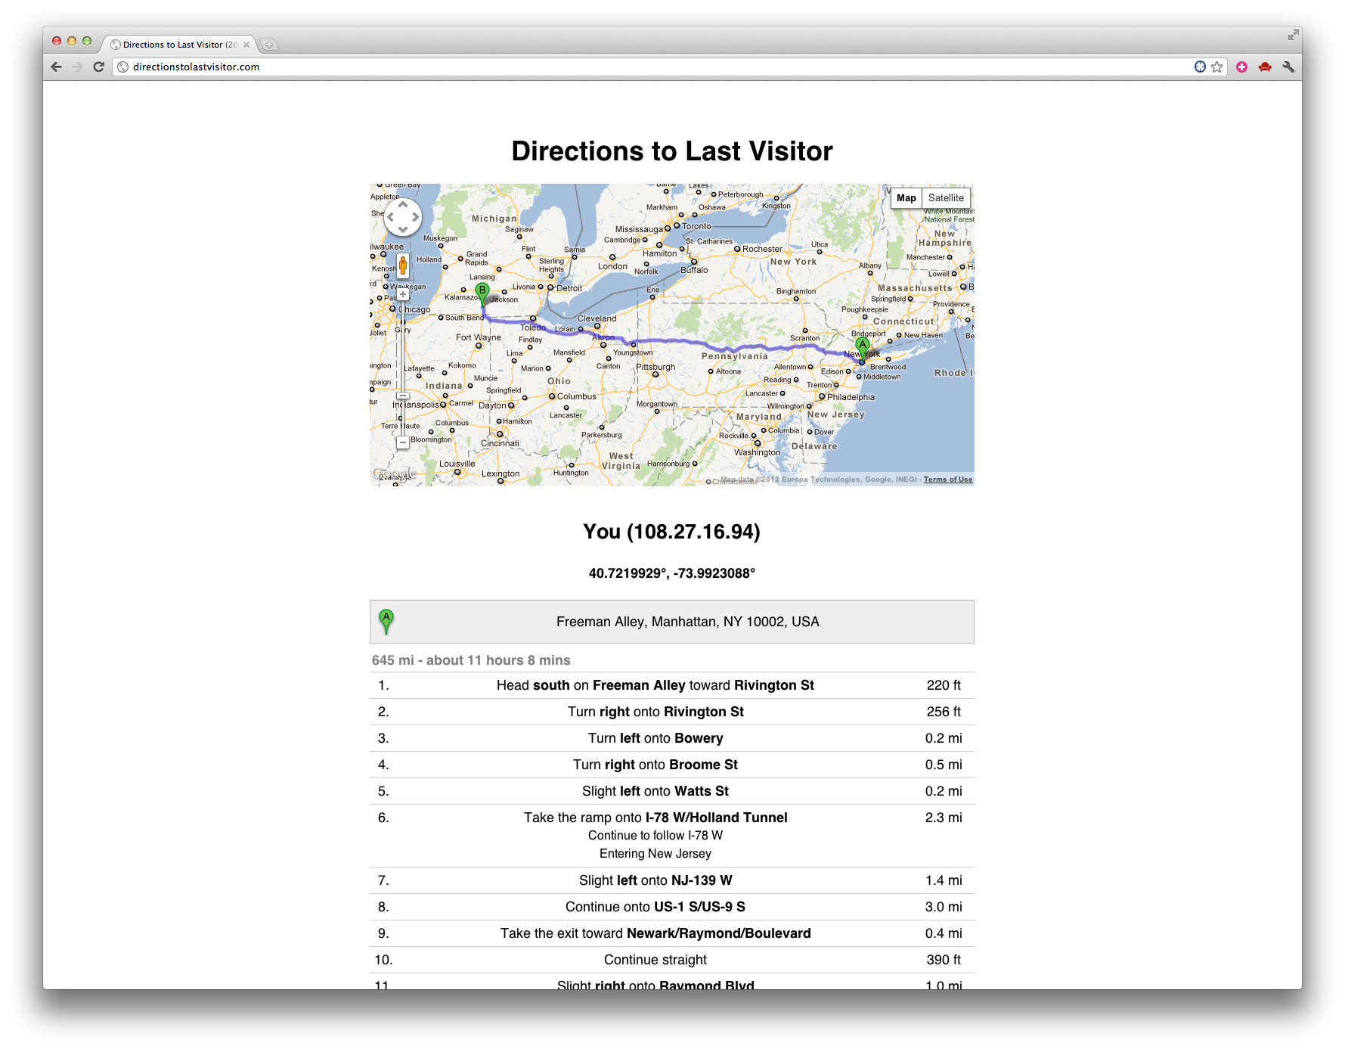
Task: Select step 2 Turn right onto Rivington St
Action: (671, 712)
